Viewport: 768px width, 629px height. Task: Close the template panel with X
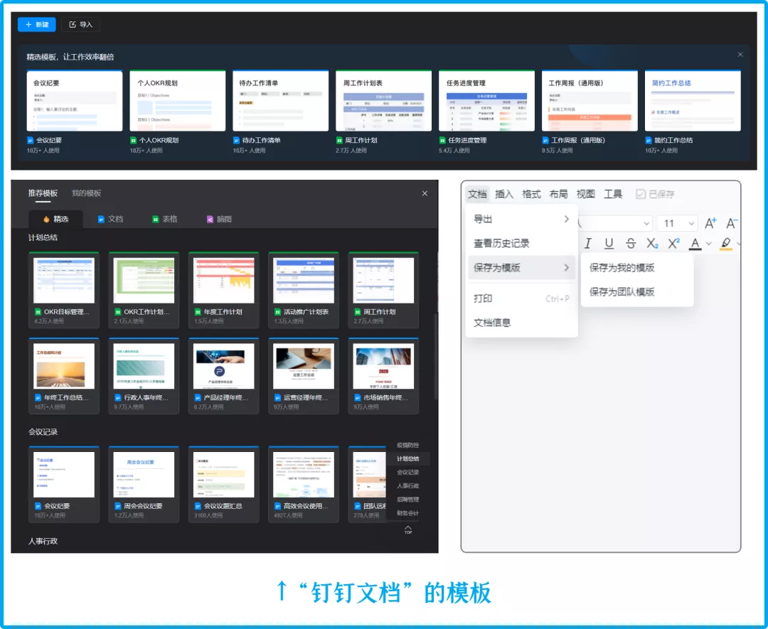tap(425, 193)
